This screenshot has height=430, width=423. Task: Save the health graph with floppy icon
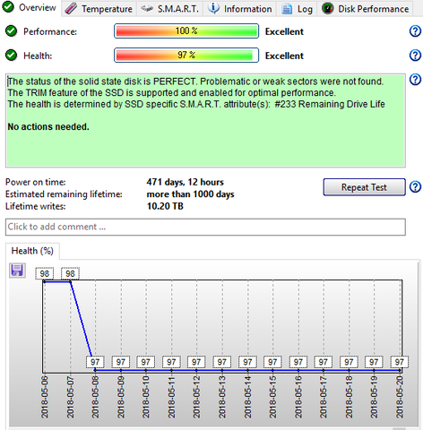[17, 271]
